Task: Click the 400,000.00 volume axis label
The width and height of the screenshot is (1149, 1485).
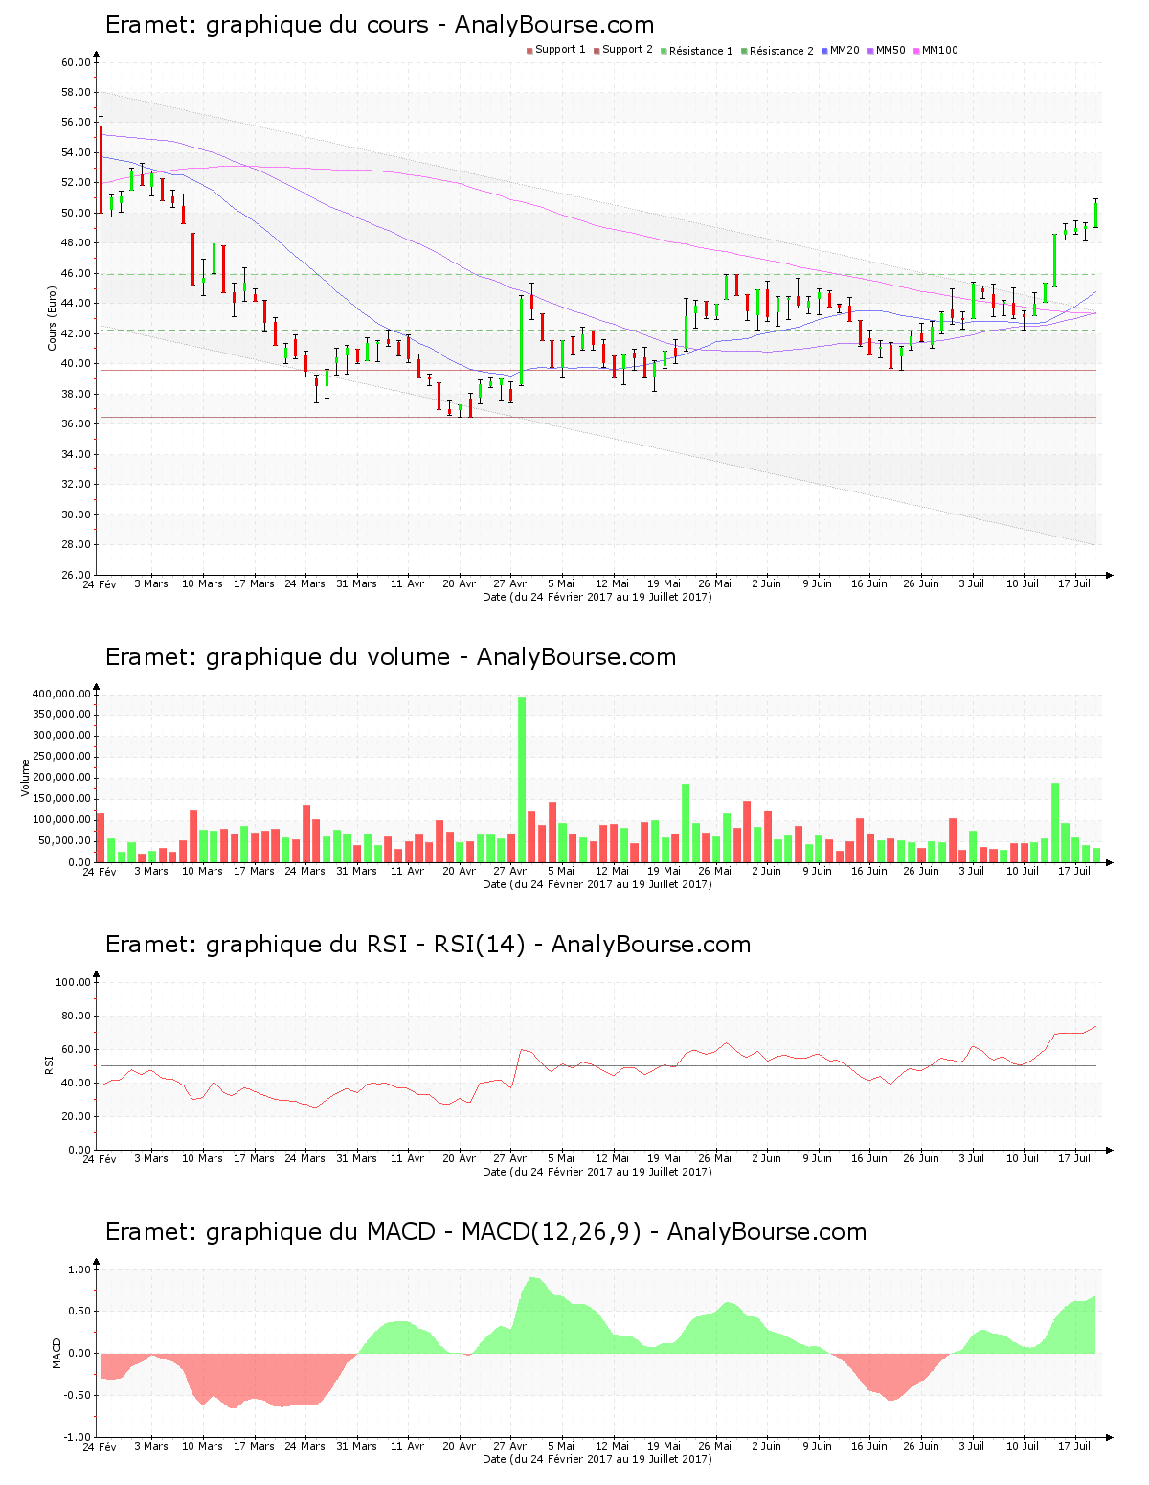Action: click(x=62, y=694)
